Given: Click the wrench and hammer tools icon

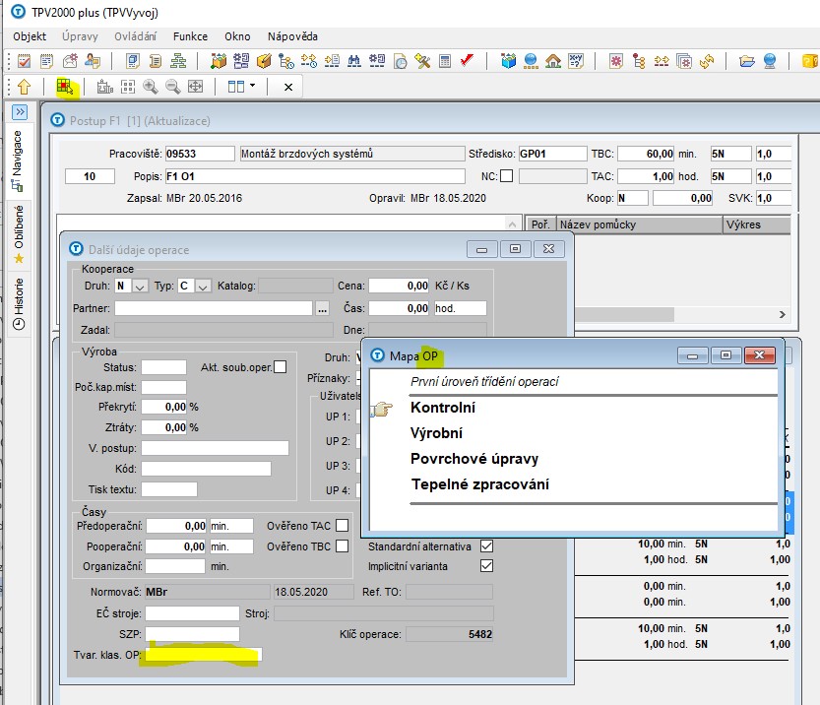Looking at the screenshot, I should 422,61.
